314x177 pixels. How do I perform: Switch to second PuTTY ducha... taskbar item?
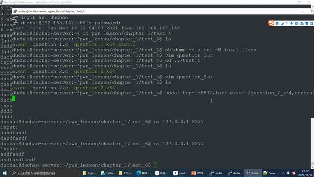pyautogui.click(x=235, y=173)
